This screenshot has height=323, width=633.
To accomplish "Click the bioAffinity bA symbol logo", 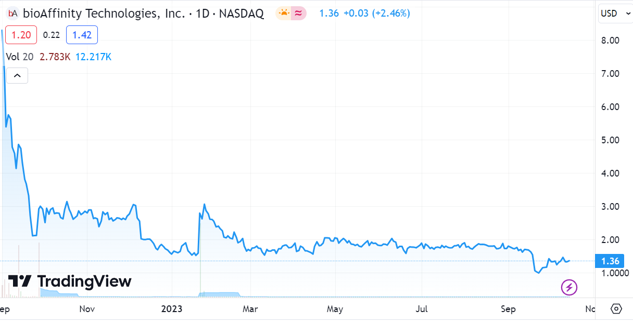I will 13,13.
